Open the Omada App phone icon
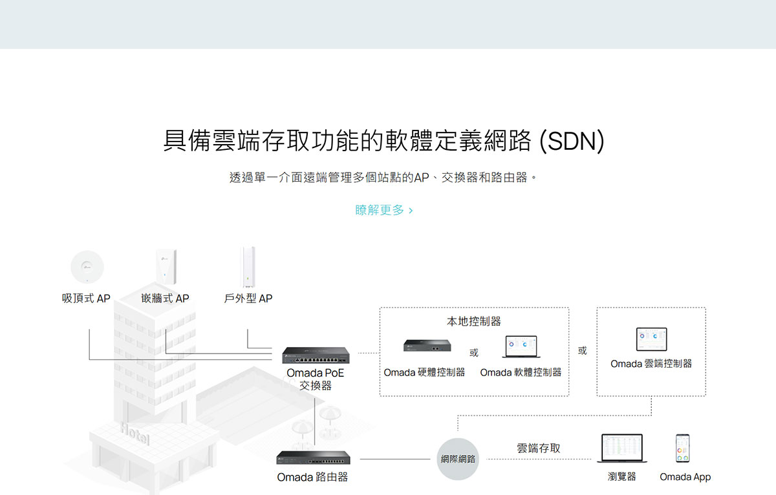The width and height of the screenshot is (776, 495). point(684,448)
